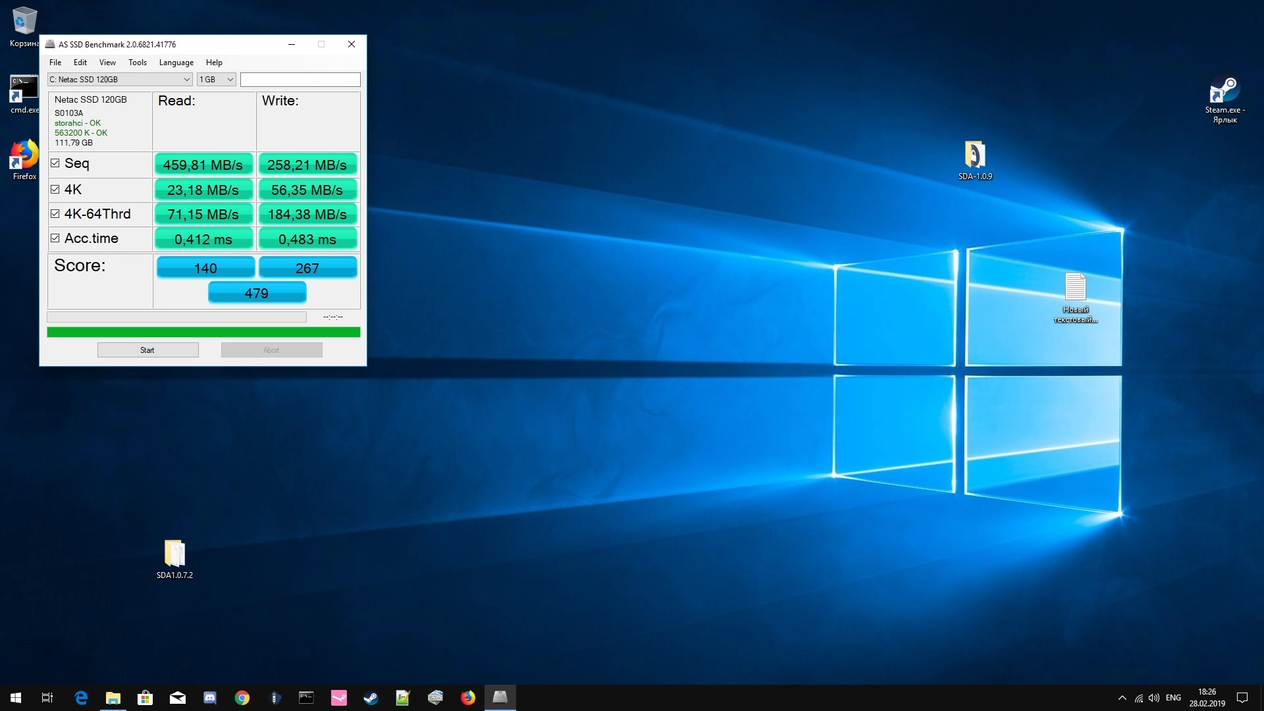Minimize the AS SSD Benchmark window
This screenshot has width=1264, height=711.
coord(291,44)
